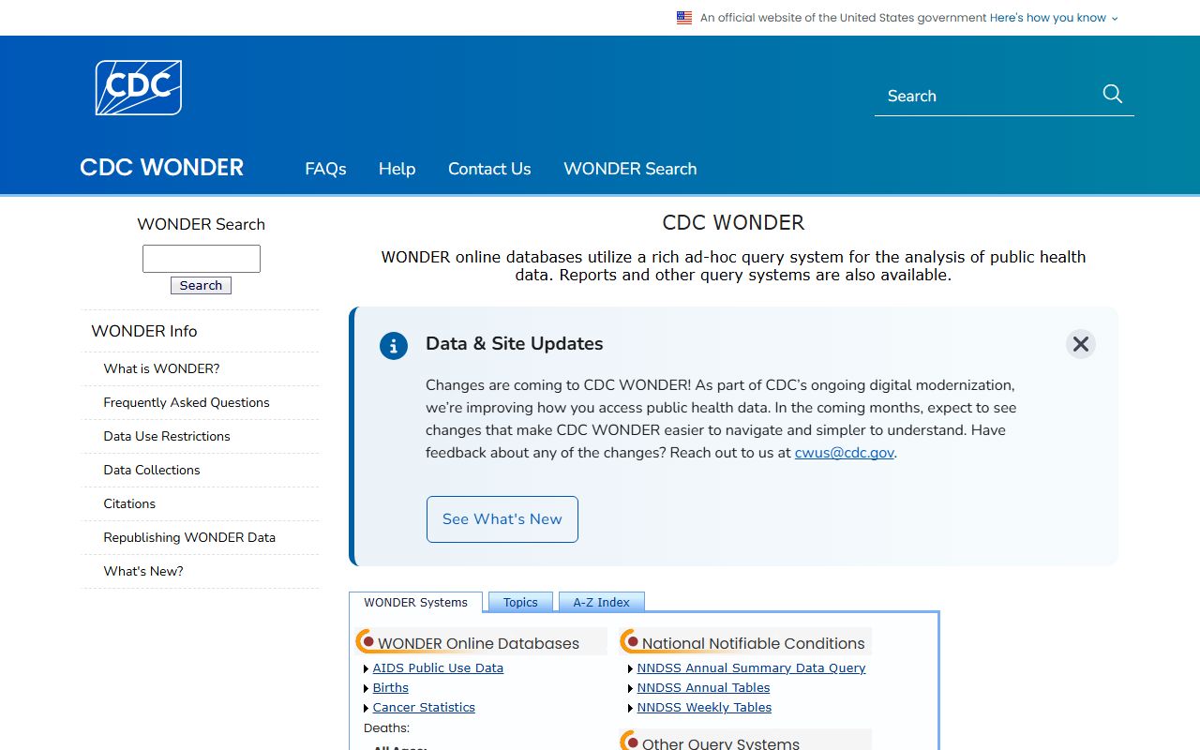Switch to the A-Z Index tab

pos(601,603)
